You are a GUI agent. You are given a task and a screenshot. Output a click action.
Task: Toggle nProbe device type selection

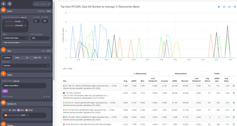click(x=29, y=110)
